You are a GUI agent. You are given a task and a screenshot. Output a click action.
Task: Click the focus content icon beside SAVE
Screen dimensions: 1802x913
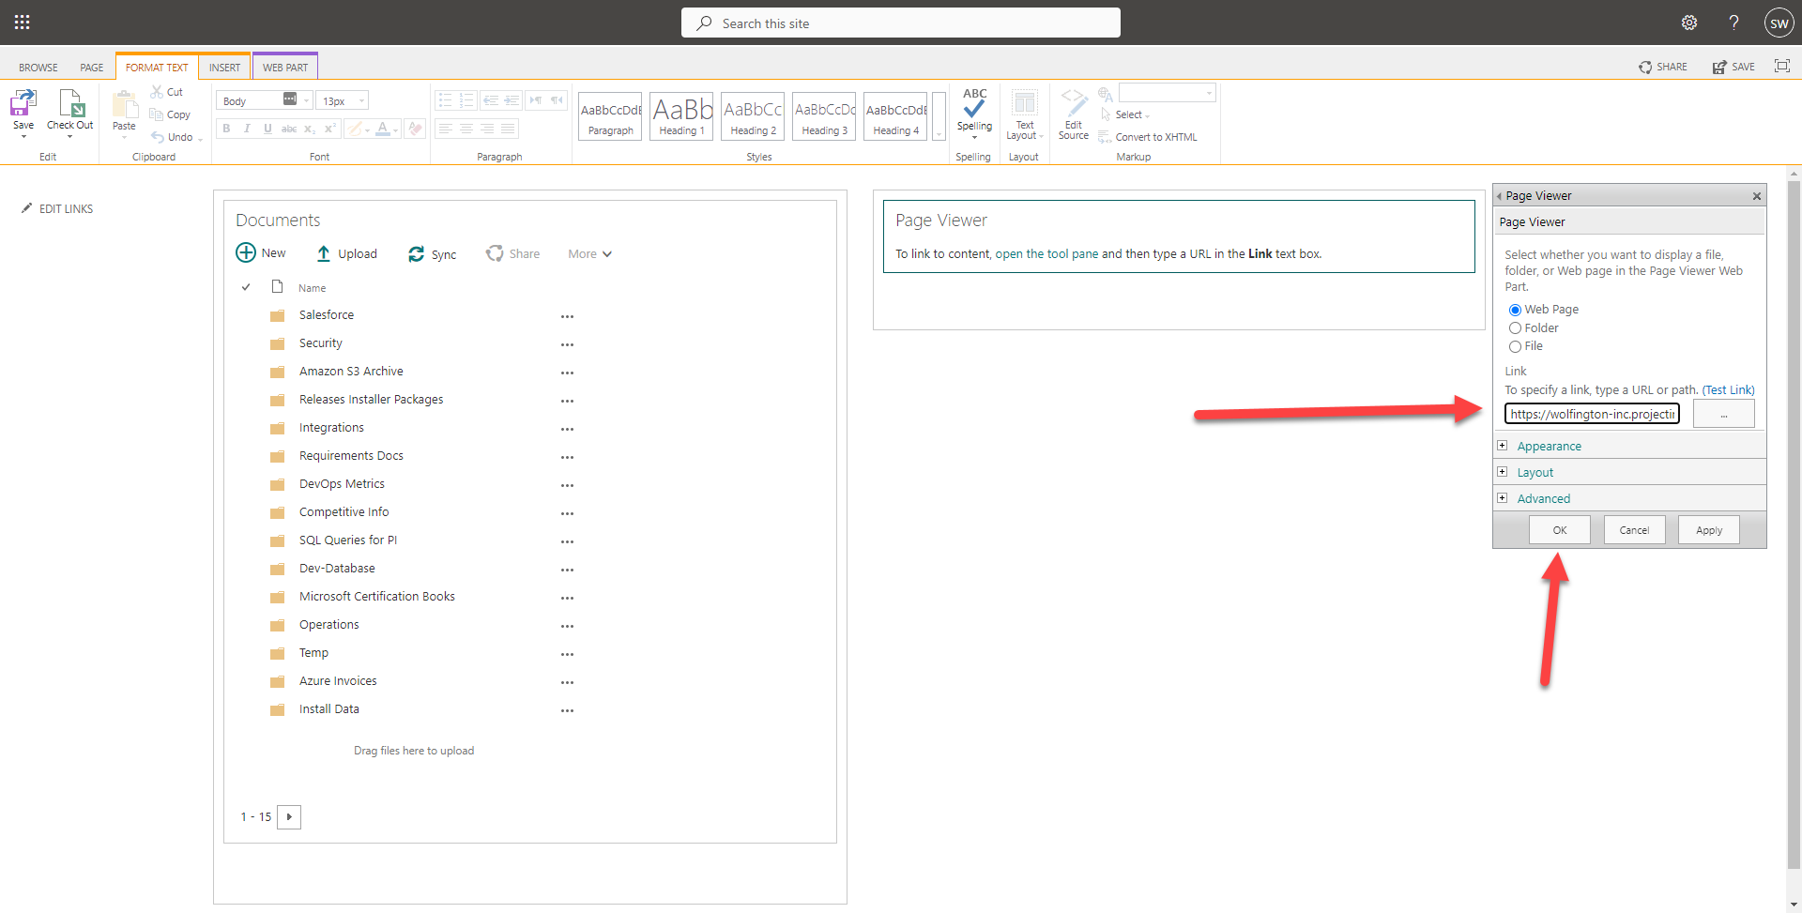pyautogui.click(x=1782, y=66)
